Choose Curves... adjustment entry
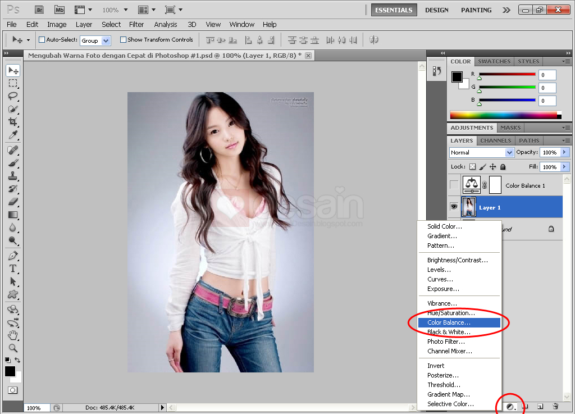 [x=459, y=279]
